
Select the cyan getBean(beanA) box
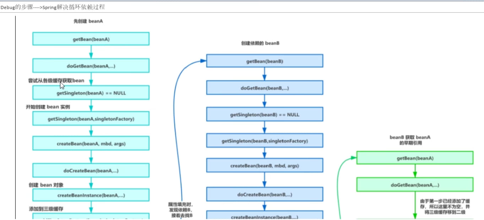[91, 39]
